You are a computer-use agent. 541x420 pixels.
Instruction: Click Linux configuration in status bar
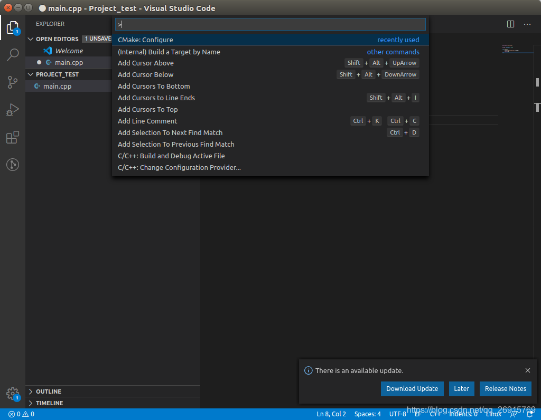(x=493, y=414)
